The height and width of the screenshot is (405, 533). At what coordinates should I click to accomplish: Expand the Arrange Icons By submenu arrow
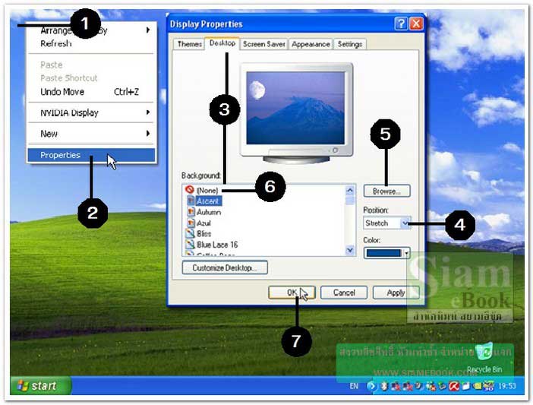point(148,30)
